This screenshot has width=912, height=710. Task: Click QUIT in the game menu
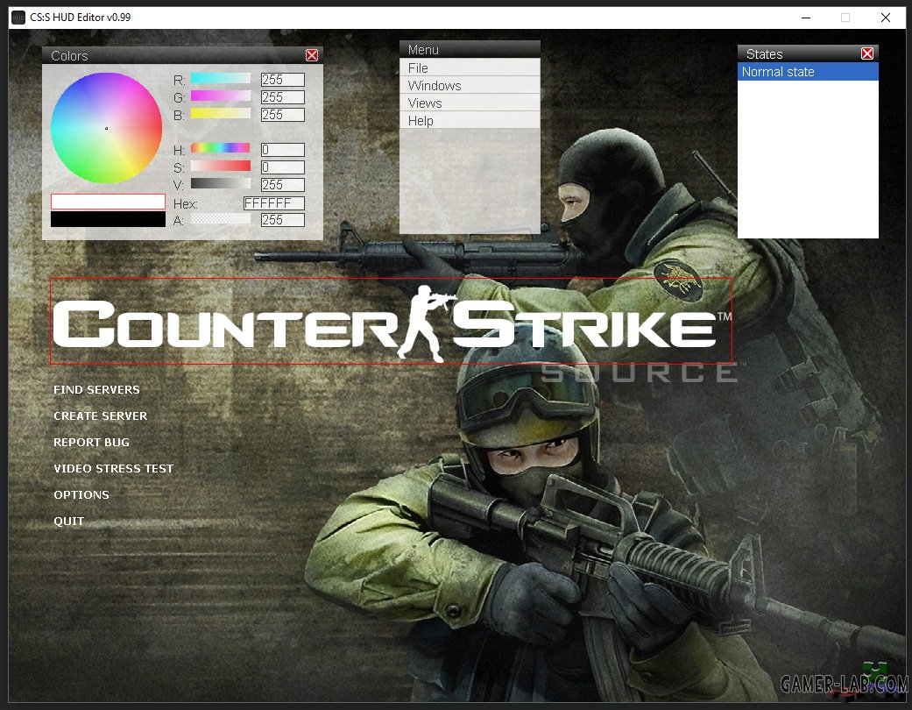68,521
